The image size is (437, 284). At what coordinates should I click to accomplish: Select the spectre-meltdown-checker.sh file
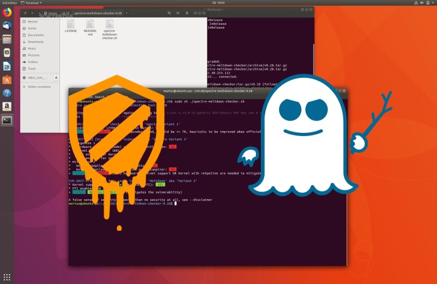109,29
